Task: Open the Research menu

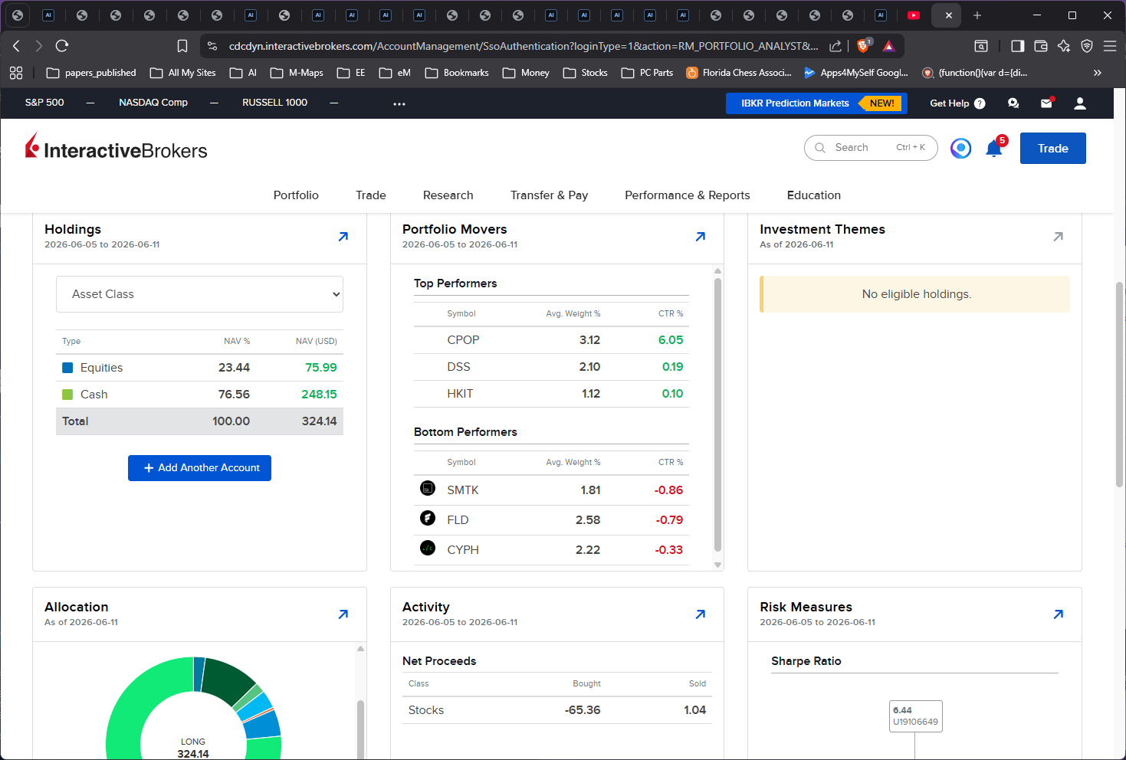Action: [448, 195]
